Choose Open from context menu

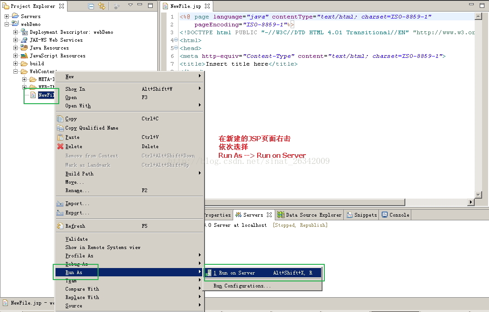(130, 97)
